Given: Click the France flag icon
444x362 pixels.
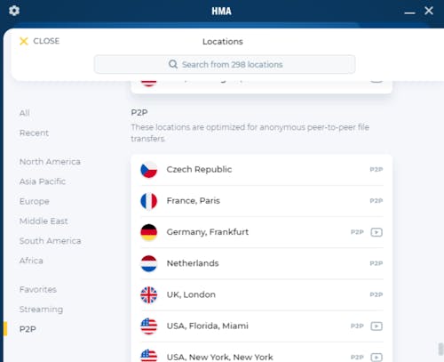Looking at the screenshot, I should coord(148,201).
